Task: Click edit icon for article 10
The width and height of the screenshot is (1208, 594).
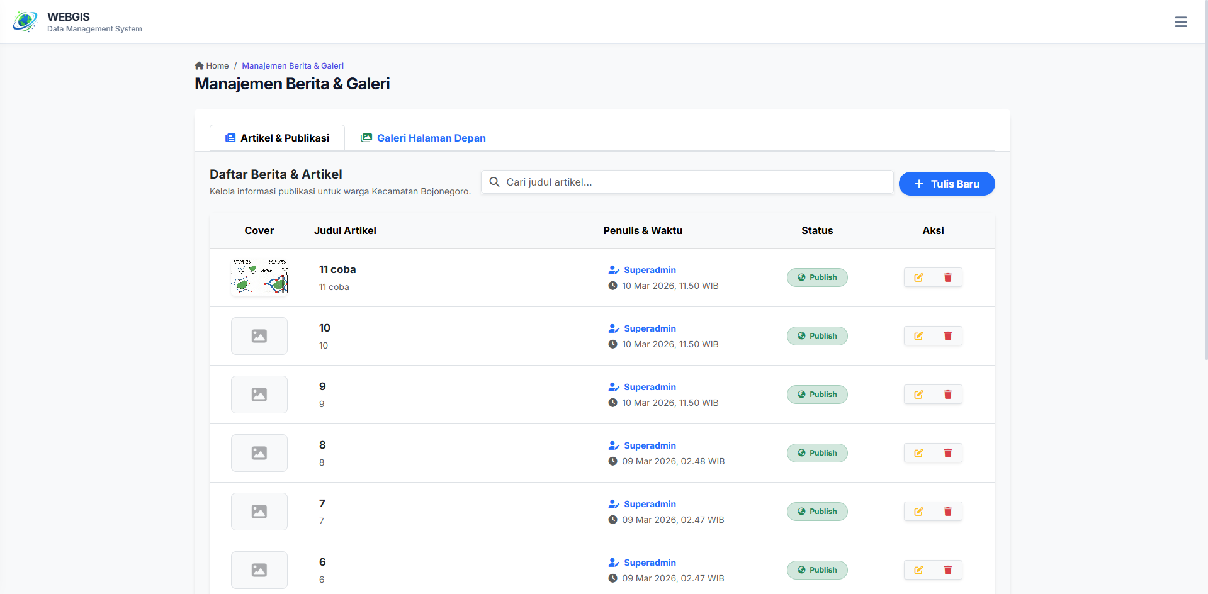Action: click(918, 336)
